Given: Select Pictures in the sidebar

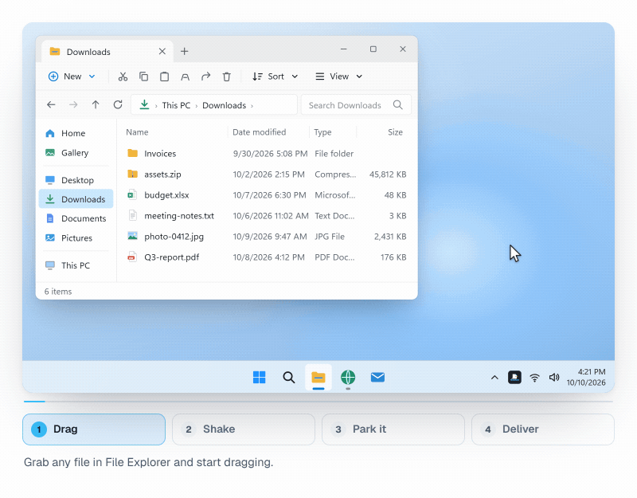Looking at the screenshot, I should [x=76, y=238].
